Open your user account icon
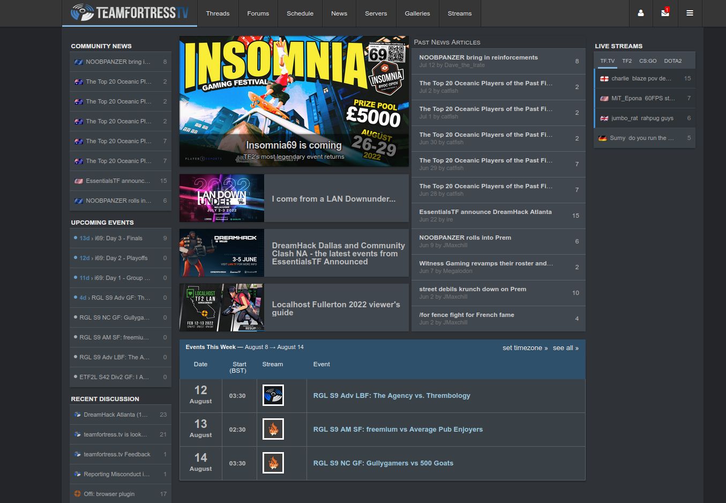726x503 pixels. point(641,13)
